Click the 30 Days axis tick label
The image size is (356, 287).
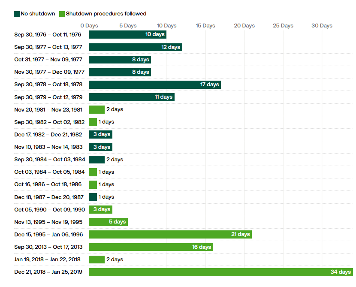coord(322,26)
